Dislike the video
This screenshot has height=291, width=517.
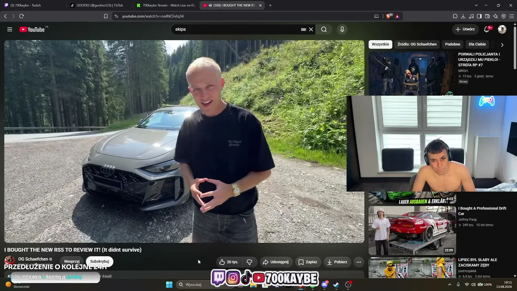[x=249, y=262]
